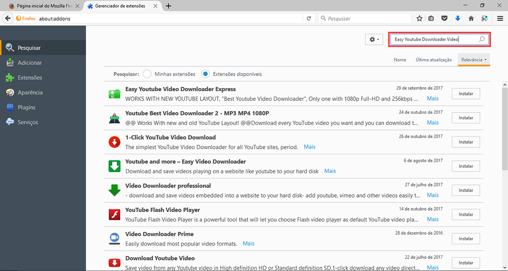Image resolution: width=508 pixels, height=271 pixels.
Task: Install Easy Youtube Video Downloader Express
Action: tap(466, 94)
